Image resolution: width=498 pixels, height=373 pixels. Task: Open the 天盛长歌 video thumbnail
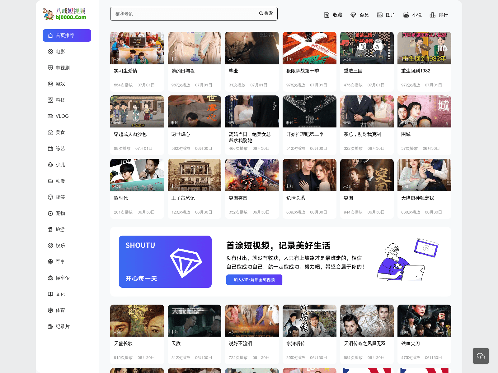pyautogui.click(x=137, y=320)
